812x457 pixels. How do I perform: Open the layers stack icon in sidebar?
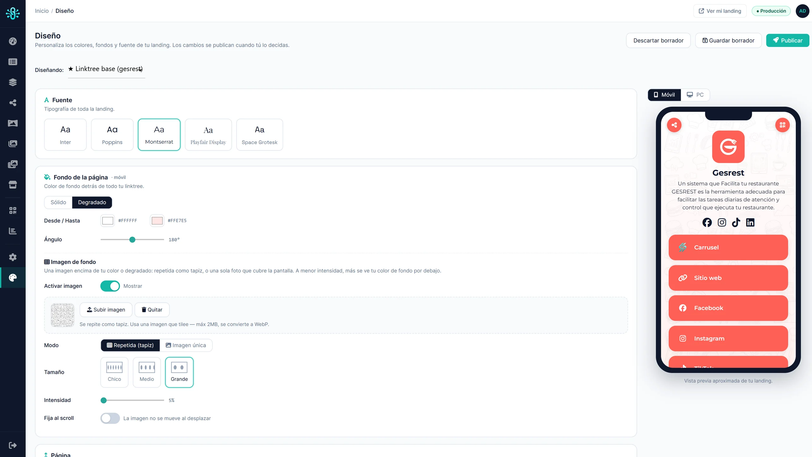[x=13, y=82]
